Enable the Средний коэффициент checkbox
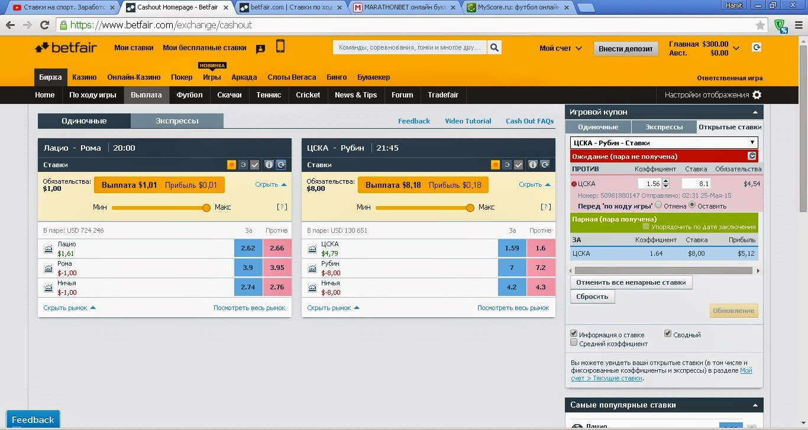The height and width of the screenshot is (430, 808). 574,343
